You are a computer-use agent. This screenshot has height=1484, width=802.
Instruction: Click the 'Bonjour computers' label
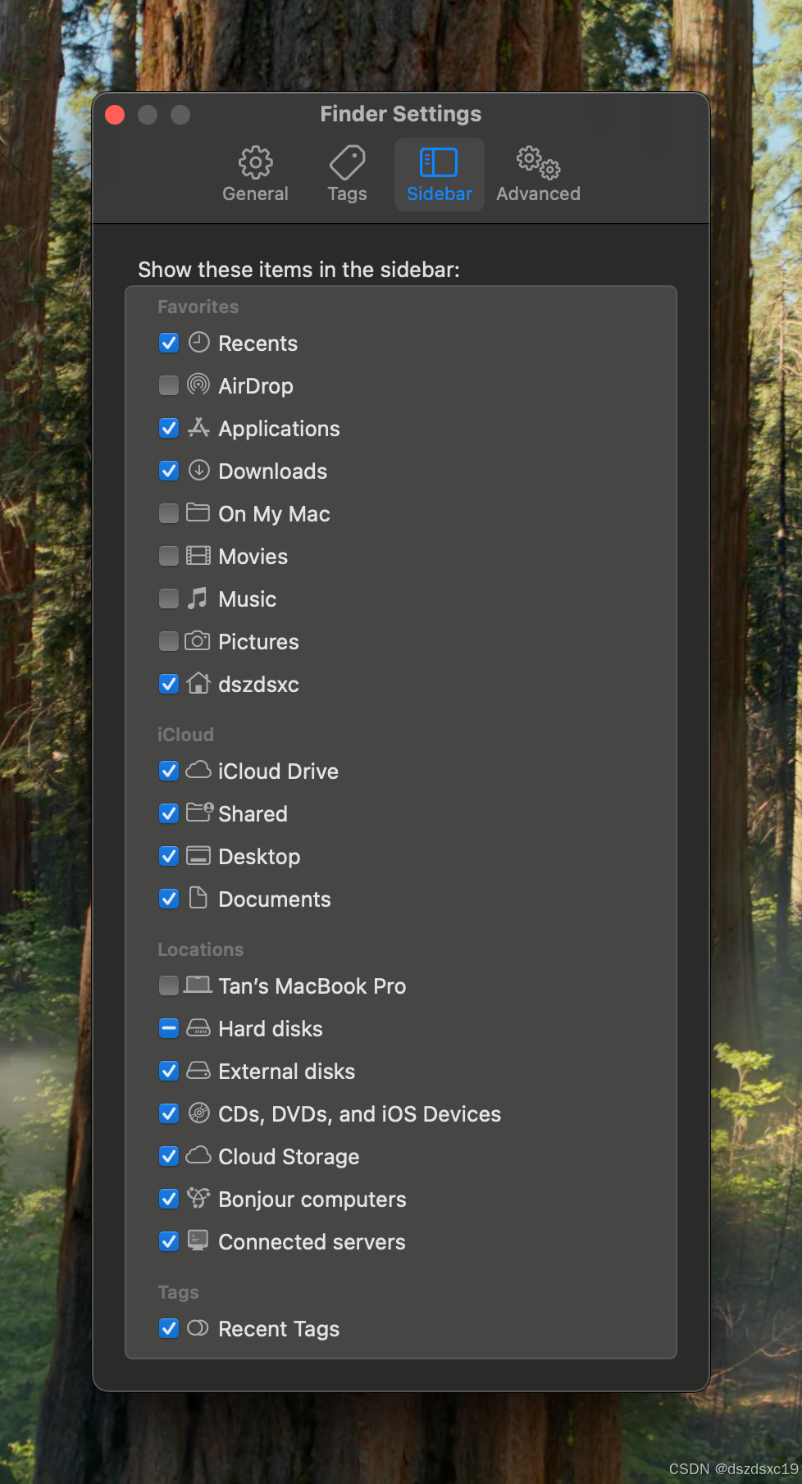pos(312,1199)
